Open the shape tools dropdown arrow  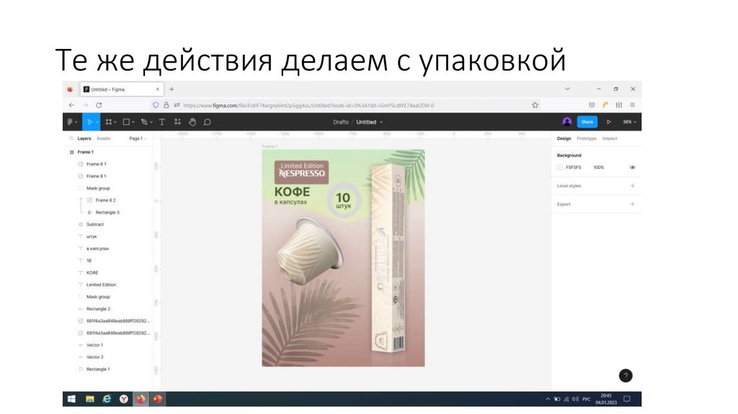(x=133, y=122)
